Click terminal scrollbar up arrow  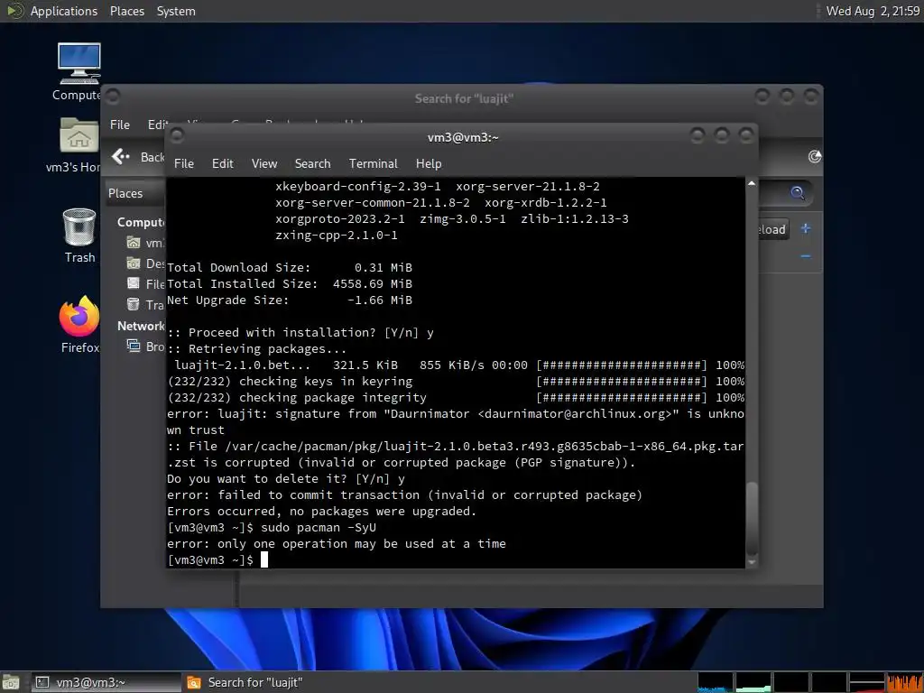[752, 183]
